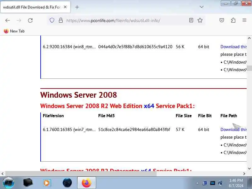This screenshot has width=252, height=189.
Task: Click the forward navigation arrow
Action: (19, 20)
